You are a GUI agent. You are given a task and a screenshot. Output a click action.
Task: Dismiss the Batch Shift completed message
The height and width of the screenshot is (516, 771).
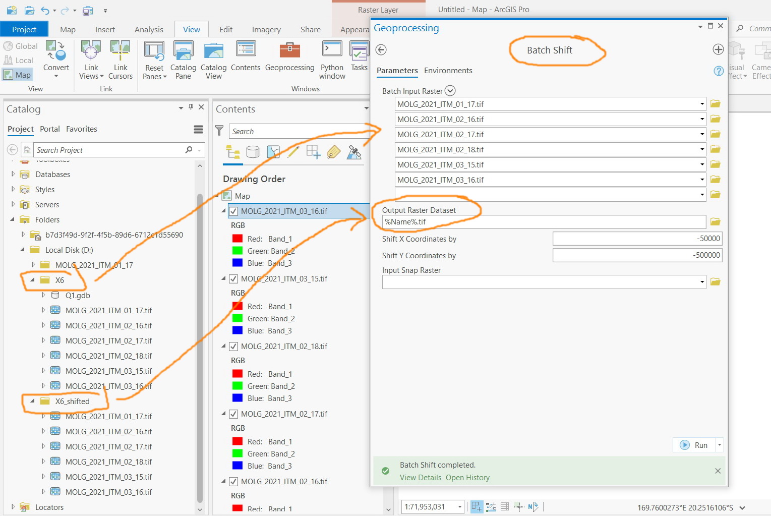[718, 471]
